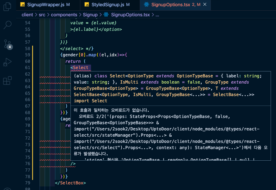Image resolution: width=276 pixels, height=190 pixels.
Task: Click the React icon in breadcrumb
Action: pos(106,15)
